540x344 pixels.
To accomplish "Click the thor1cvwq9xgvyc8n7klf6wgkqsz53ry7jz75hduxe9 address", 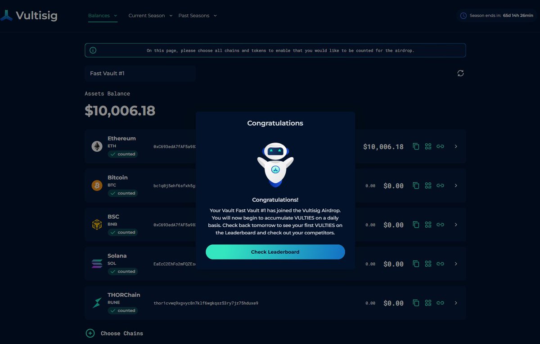I will click(x=206, y=303).
